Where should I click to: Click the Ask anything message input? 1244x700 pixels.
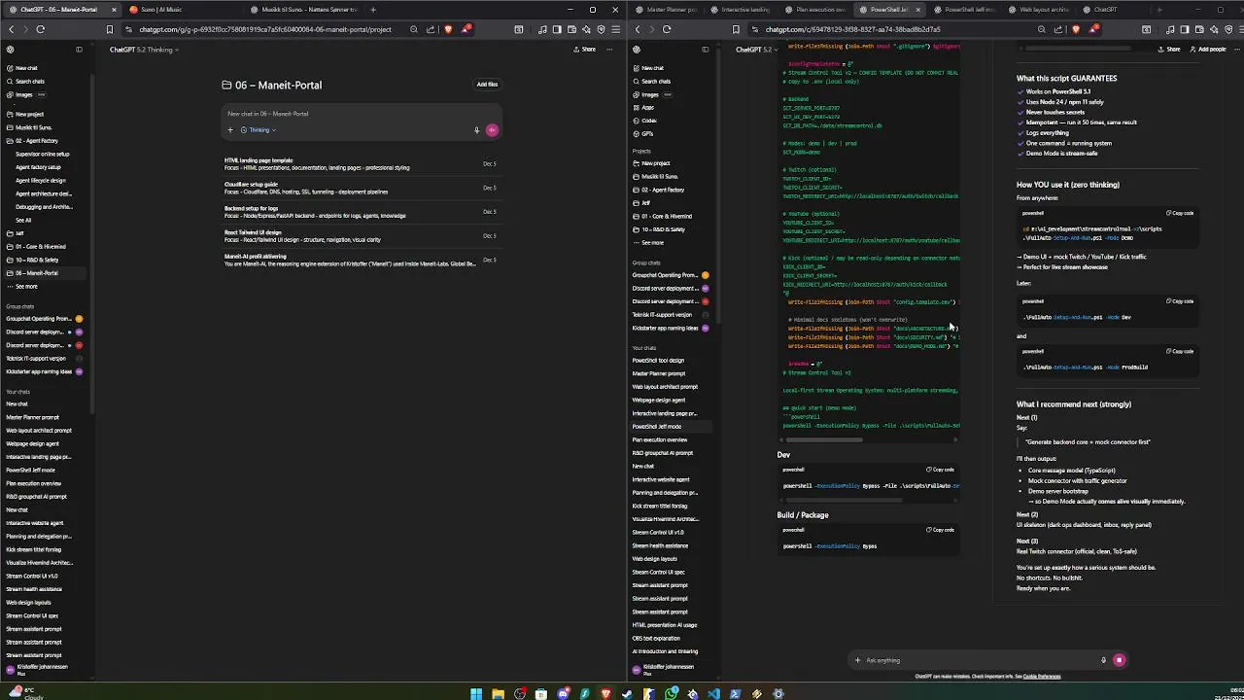pyautogui.click(x=980, y=660)
